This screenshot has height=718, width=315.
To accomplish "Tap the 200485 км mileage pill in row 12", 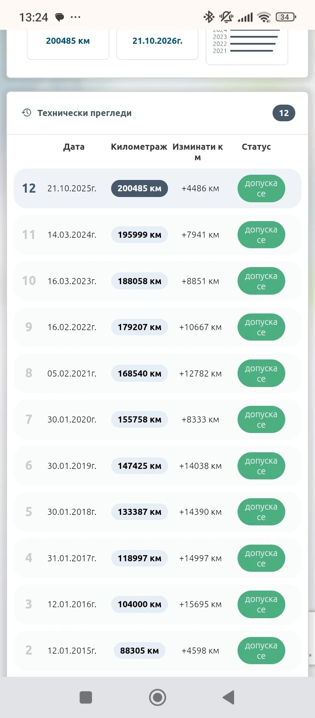I will point(139,189).
